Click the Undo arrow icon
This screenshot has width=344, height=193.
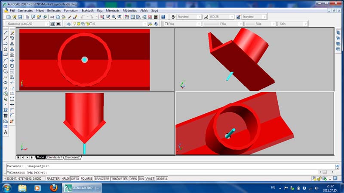[83, 17]
